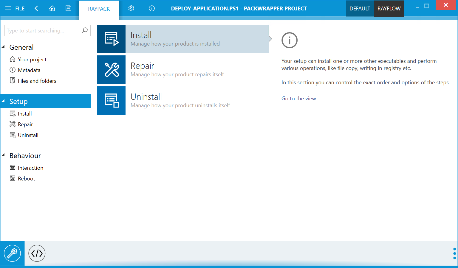Viewport: 458px width, 268px height.
Task: Select the Install tile icon
Action: point(111,39)
